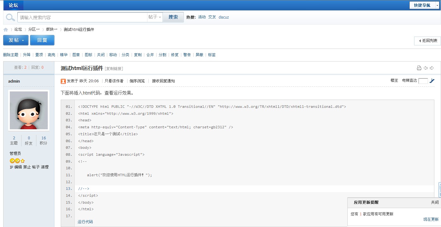Choose the 移动 moderation action
Screen dimensions: 441x227
[113, 55]
